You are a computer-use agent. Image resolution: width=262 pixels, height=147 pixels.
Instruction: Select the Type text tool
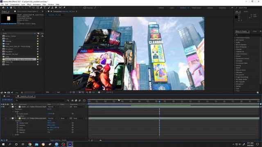45,8
